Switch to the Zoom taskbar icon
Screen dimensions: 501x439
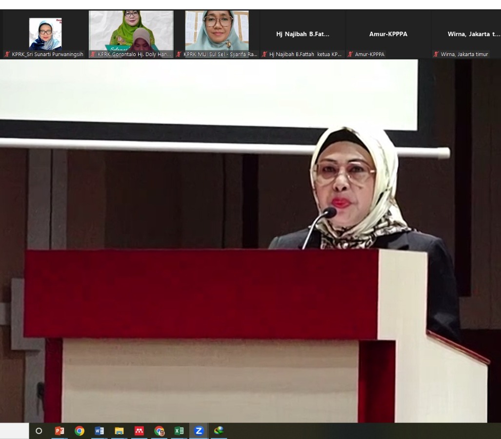point(199,431)
